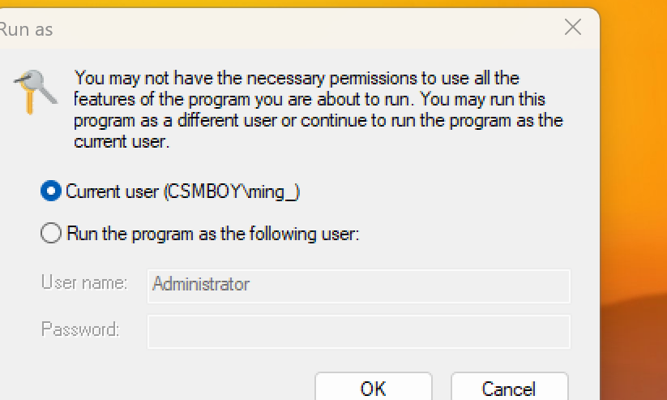Click the "current user." line of the message
667x400 pixels.
(x=122, y=141)
